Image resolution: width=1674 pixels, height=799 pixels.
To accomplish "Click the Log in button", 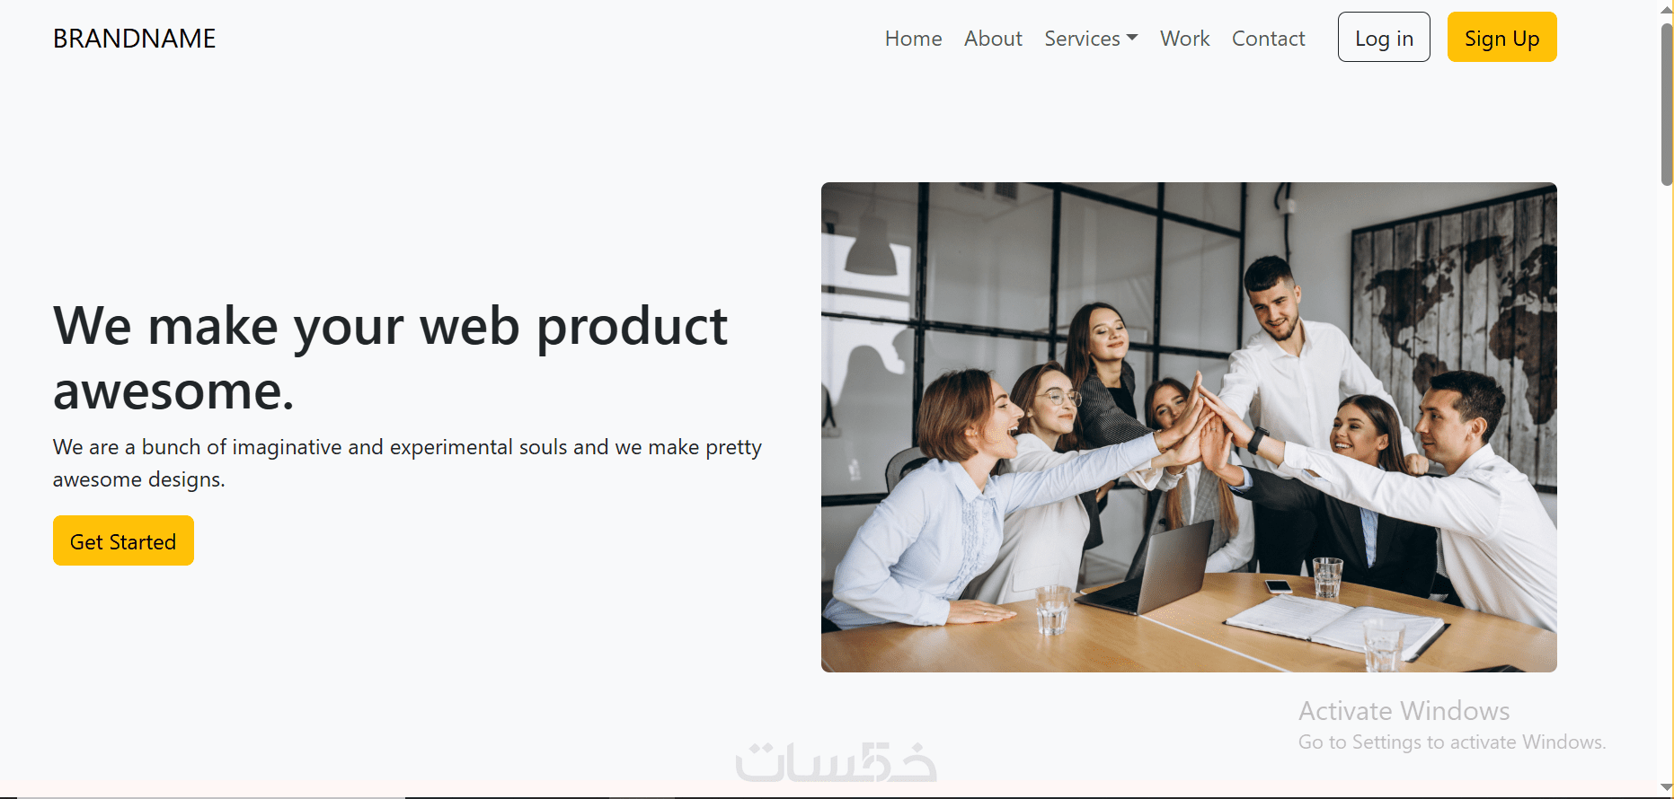I will tap(1384, 37).
